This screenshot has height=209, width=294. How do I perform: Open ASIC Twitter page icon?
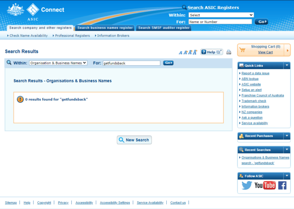click(x=247, y=185)
